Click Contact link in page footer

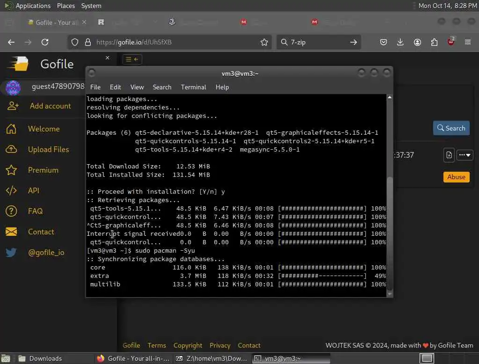[x=249, y=345]
